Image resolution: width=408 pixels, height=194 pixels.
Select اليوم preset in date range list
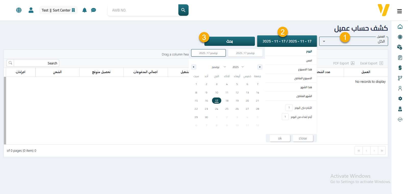(x=309, y=51)
